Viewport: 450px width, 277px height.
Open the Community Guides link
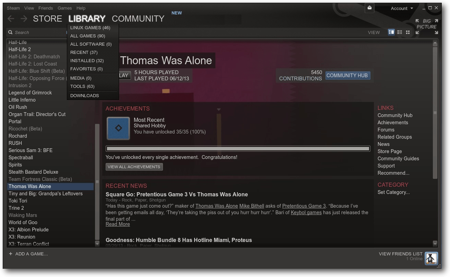398,159
